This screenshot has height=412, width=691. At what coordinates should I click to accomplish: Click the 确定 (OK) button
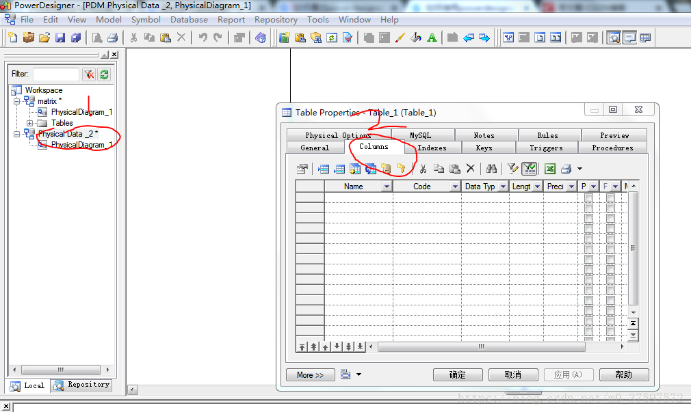[458, 374]
